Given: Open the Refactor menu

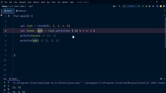Looking at the screenshot, I should point(36,2).
